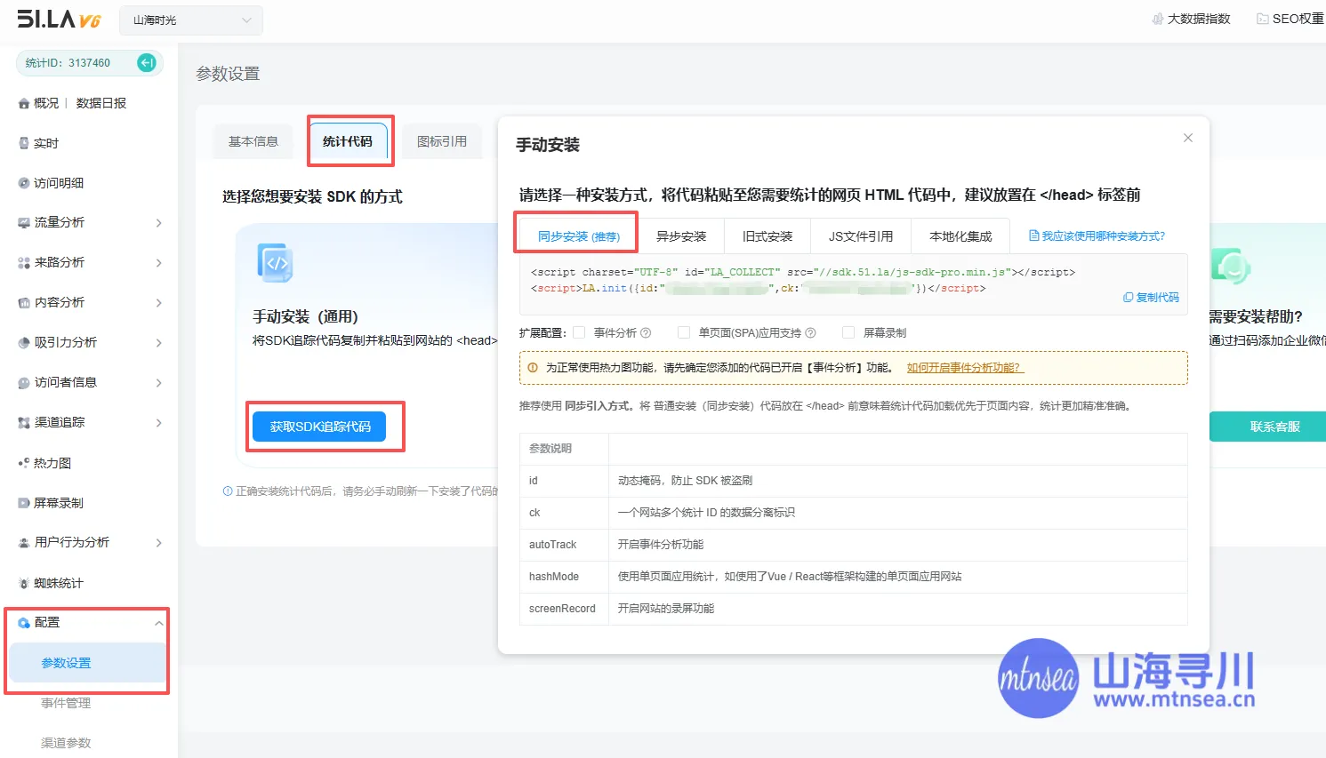This screenshot has height=758, width=1326.
Task: Open 数据日报 in sidebar
Action: pos(101,103)
